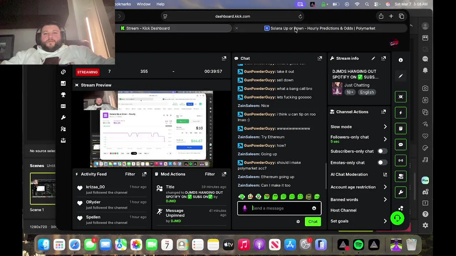456x256 pixels.
Task: Click the English language tag
Action: tap(367, 92)
